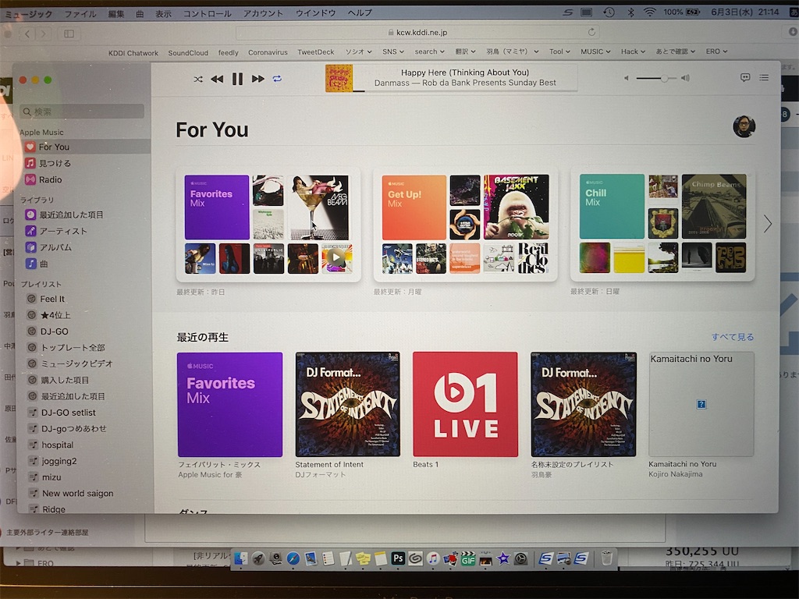Click the low volume speaker icon
The width and height of the screenshot is (799, 599).
(x=627, y=78)
